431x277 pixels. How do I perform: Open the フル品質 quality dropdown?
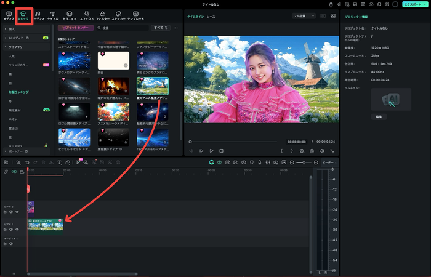pos(304,15)
